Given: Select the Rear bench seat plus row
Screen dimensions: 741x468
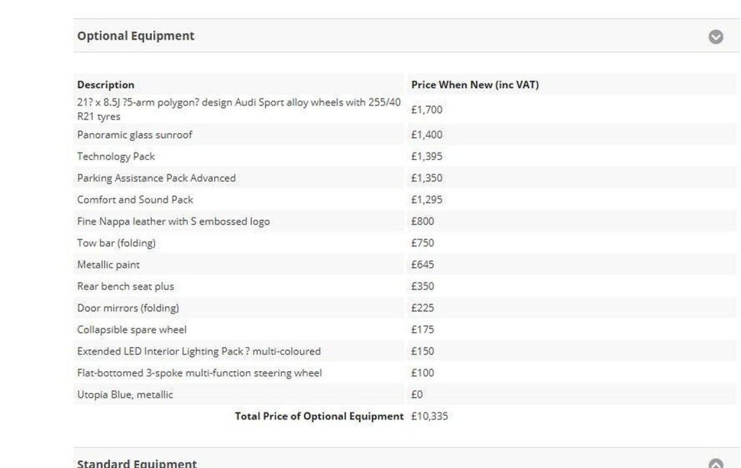Looking at the screenshot, I should point(126,286).
